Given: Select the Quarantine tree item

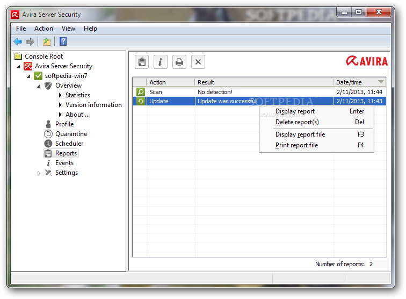Looking at the screenshot, I should (x=71, y=134).
